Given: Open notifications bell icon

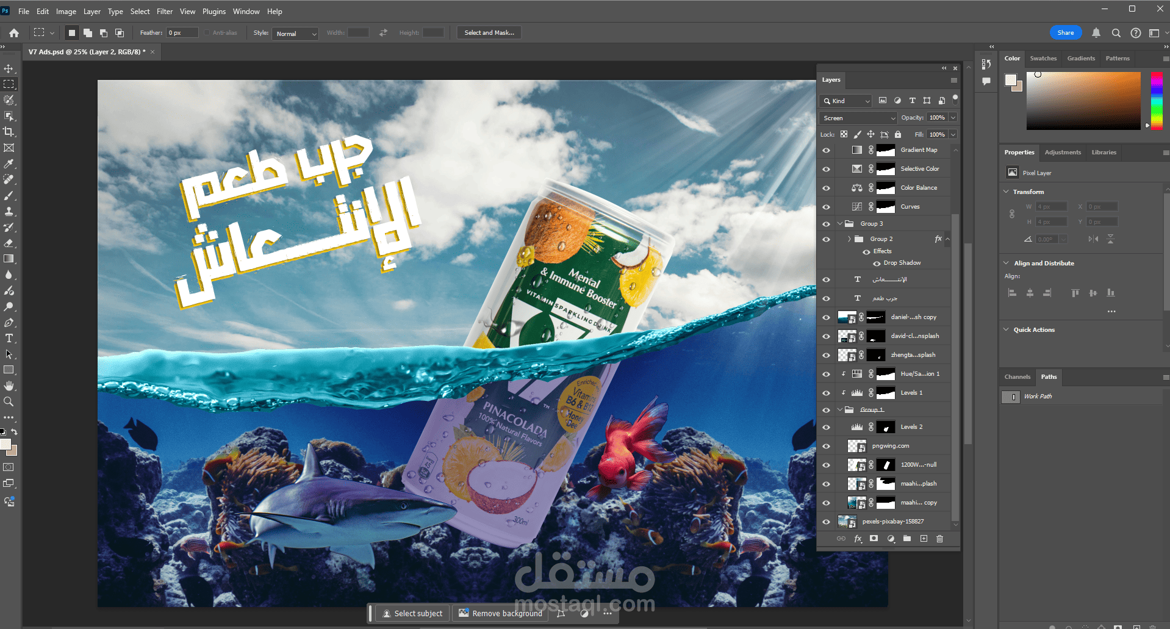Looking at the screenshot, I should pos(1096,33).
